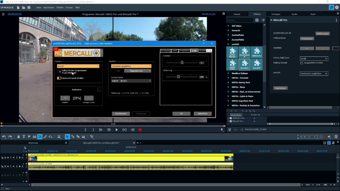Viewport: 340px width, 191px height.
Task: Click the New Project file icon
Action: (18, 8)
